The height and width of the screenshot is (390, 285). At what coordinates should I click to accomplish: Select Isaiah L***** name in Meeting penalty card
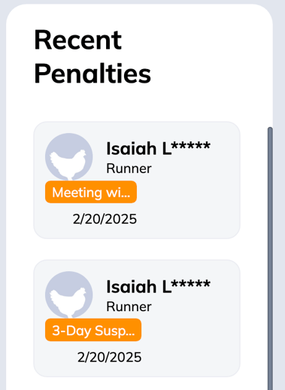pos(159,149)
